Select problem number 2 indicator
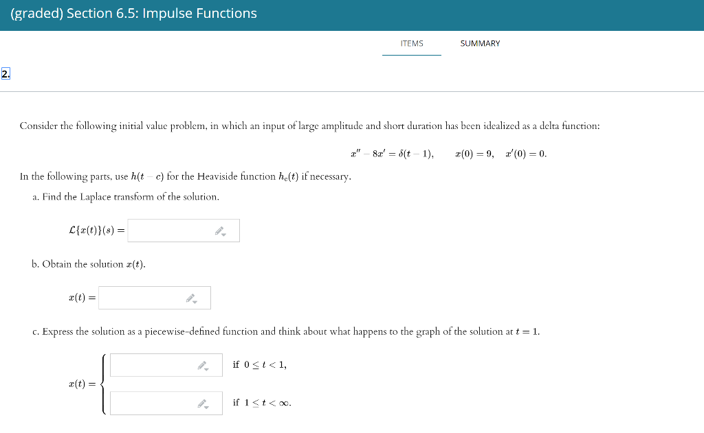 pos(5,72)
